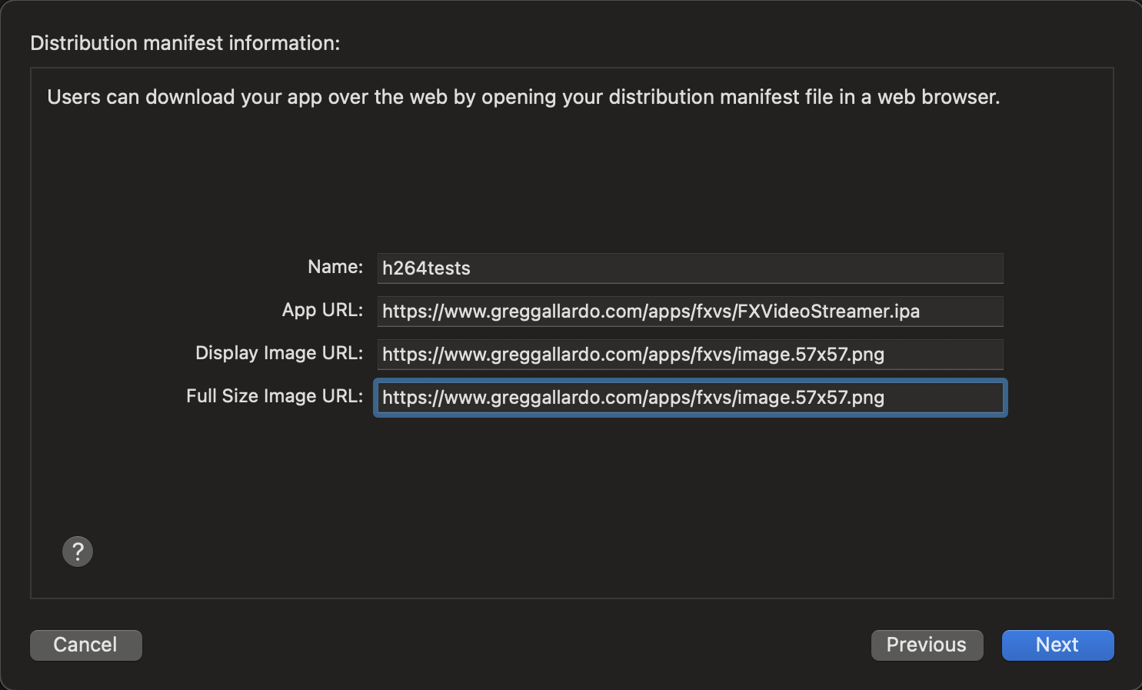Click the "Name:" field label

point(335,267)
